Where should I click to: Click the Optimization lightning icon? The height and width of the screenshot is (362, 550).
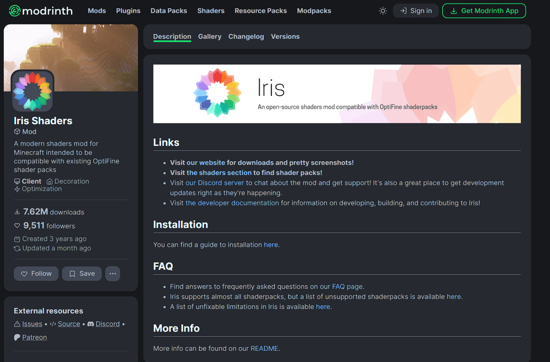point(17,189)
